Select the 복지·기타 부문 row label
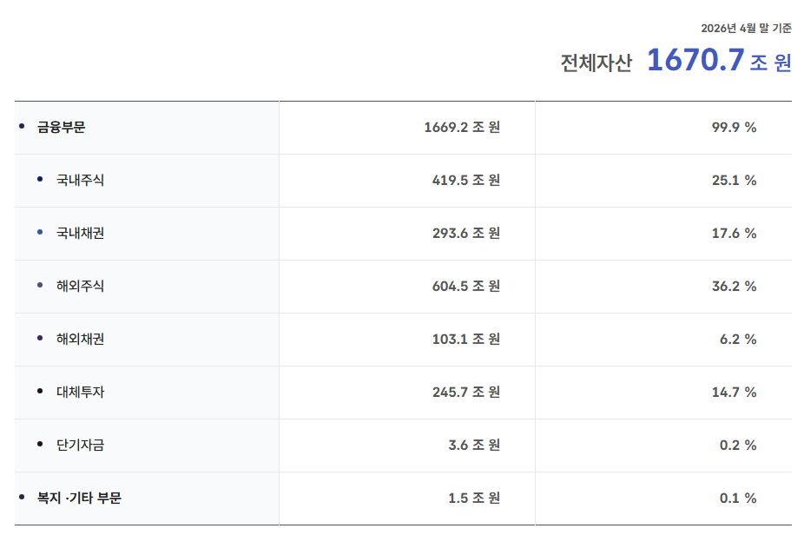 point(79,498)
